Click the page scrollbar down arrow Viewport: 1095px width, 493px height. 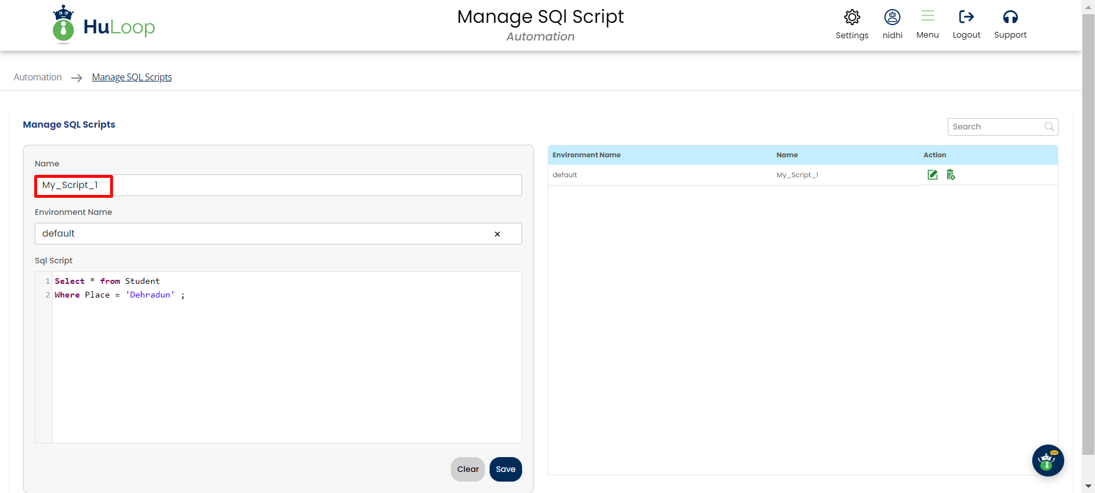tap(1088, 486)
